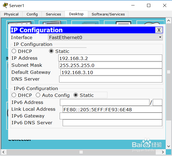172x156 pixels.
Task: Click the Link Local Address field
Action: coord(112,109)
